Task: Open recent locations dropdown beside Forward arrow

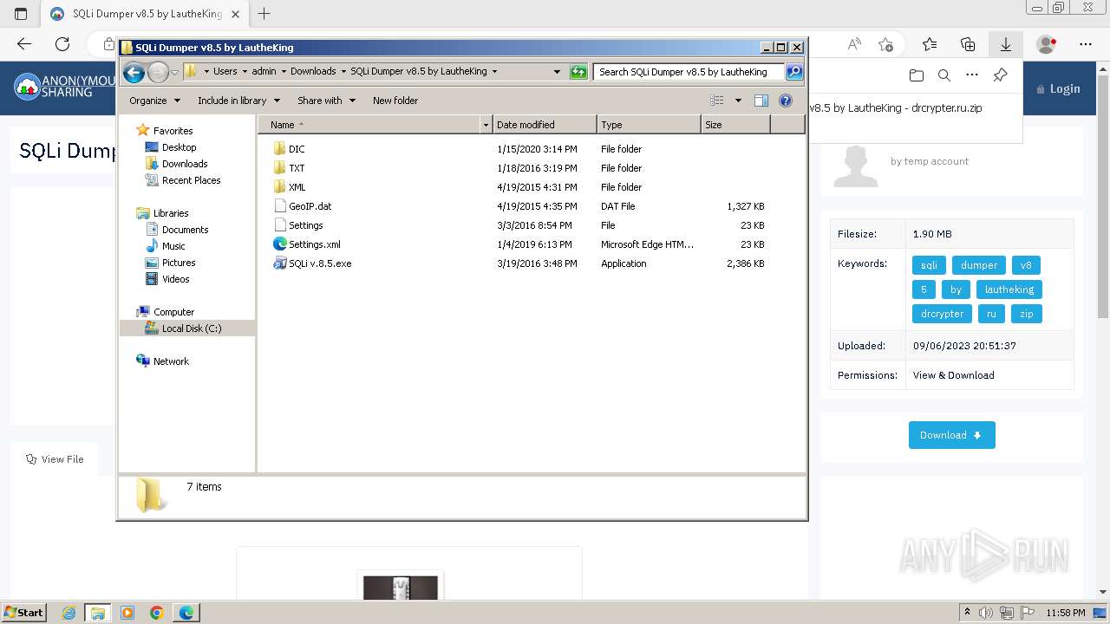Action: pyautogui.click(x=174, y=72)
